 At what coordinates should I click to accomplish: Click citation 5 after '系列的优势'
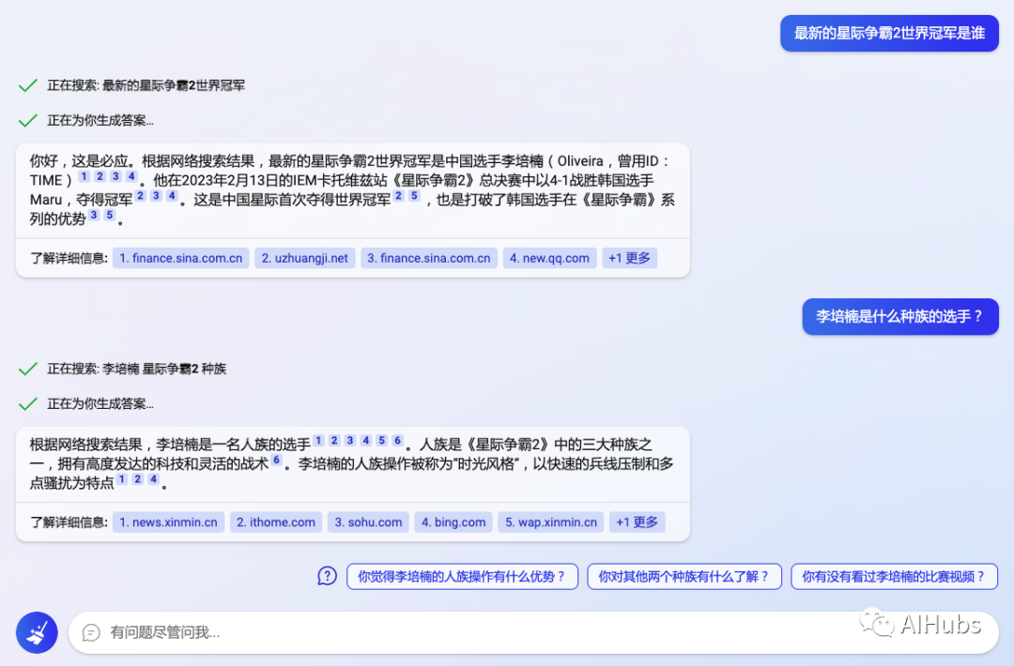pyautogui.click(x=109, y=215)
